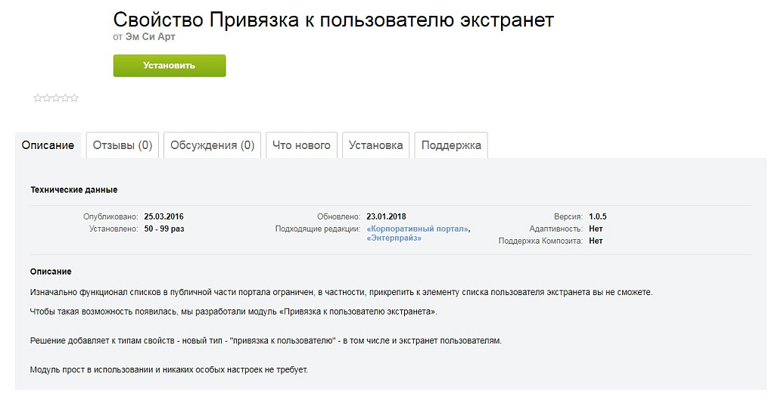775x398 pixels.
Task: Select the third rating star
Action: 56,98
